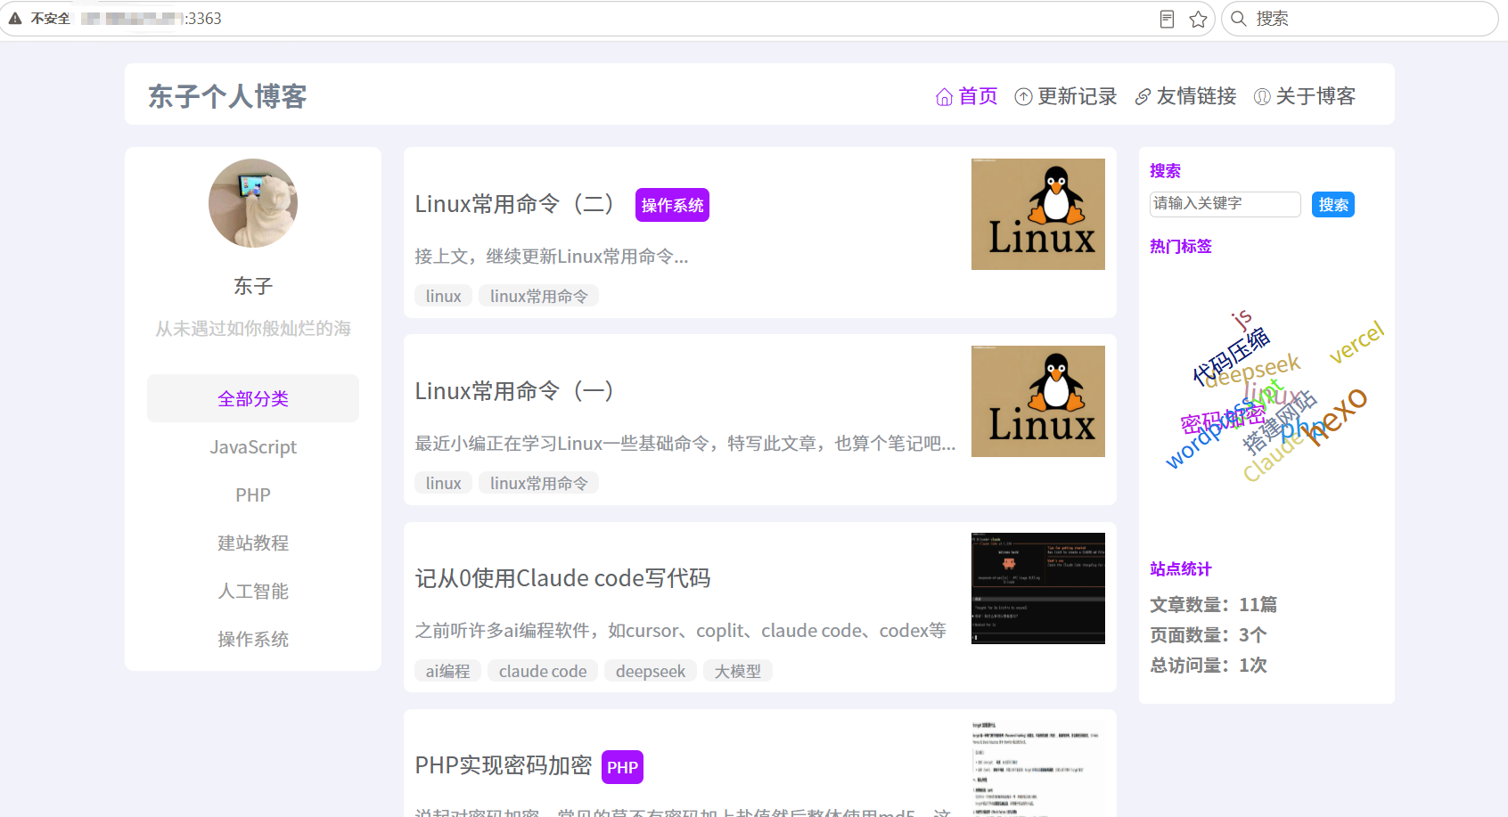Click the info icon beside 关于博客
The image size is (1508, 817).
pyautogui.click(x=1262, y=97)
